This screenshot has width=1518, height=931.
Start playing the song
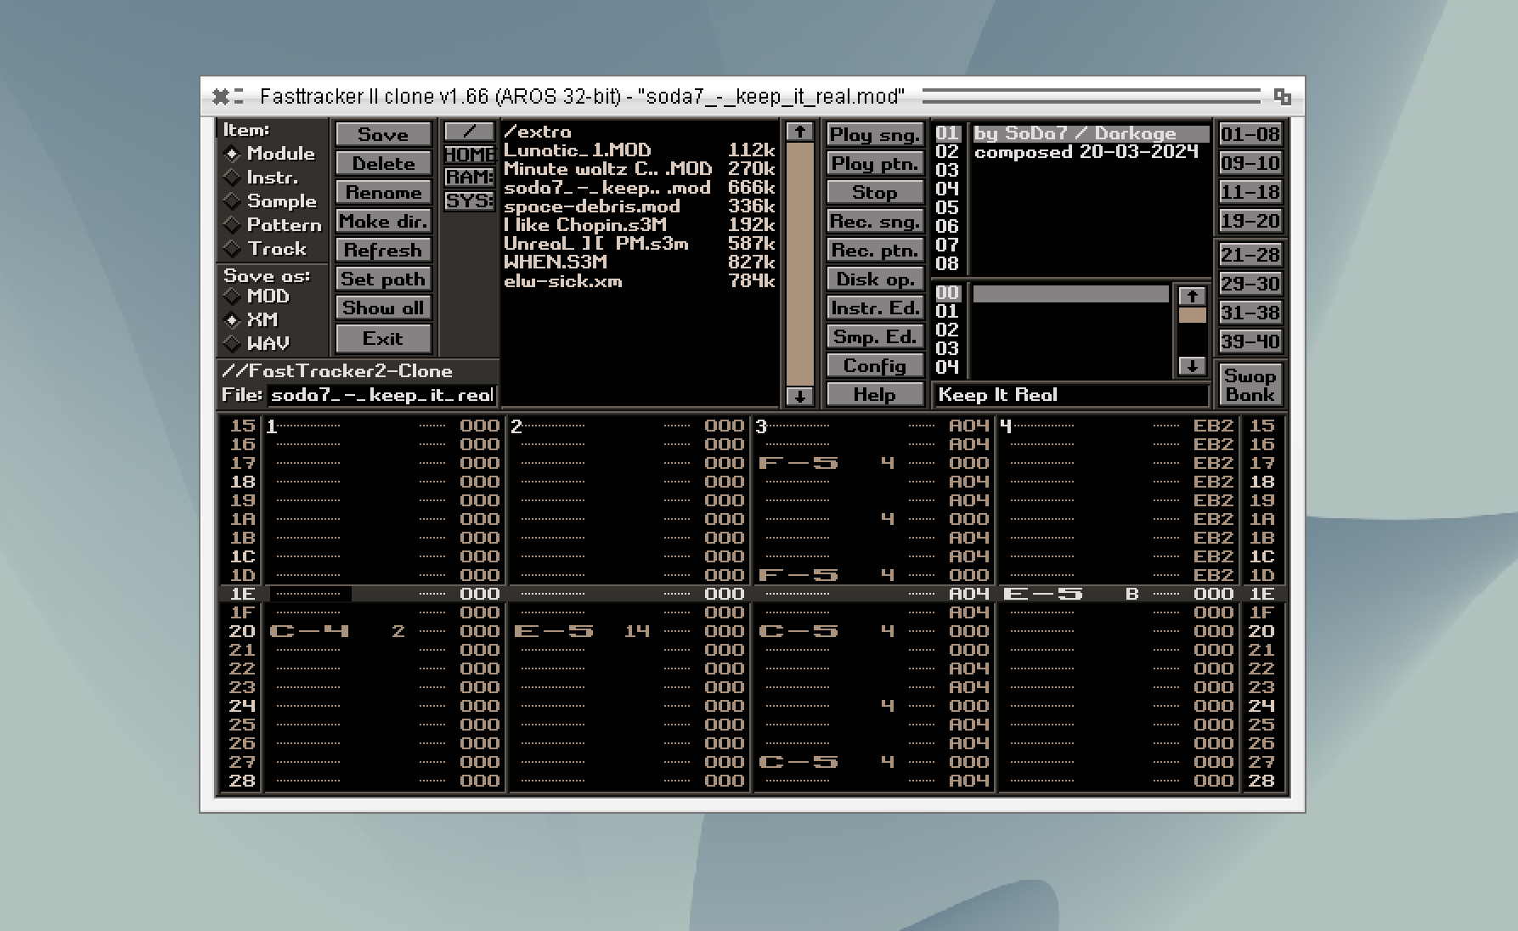click(874, 134)
